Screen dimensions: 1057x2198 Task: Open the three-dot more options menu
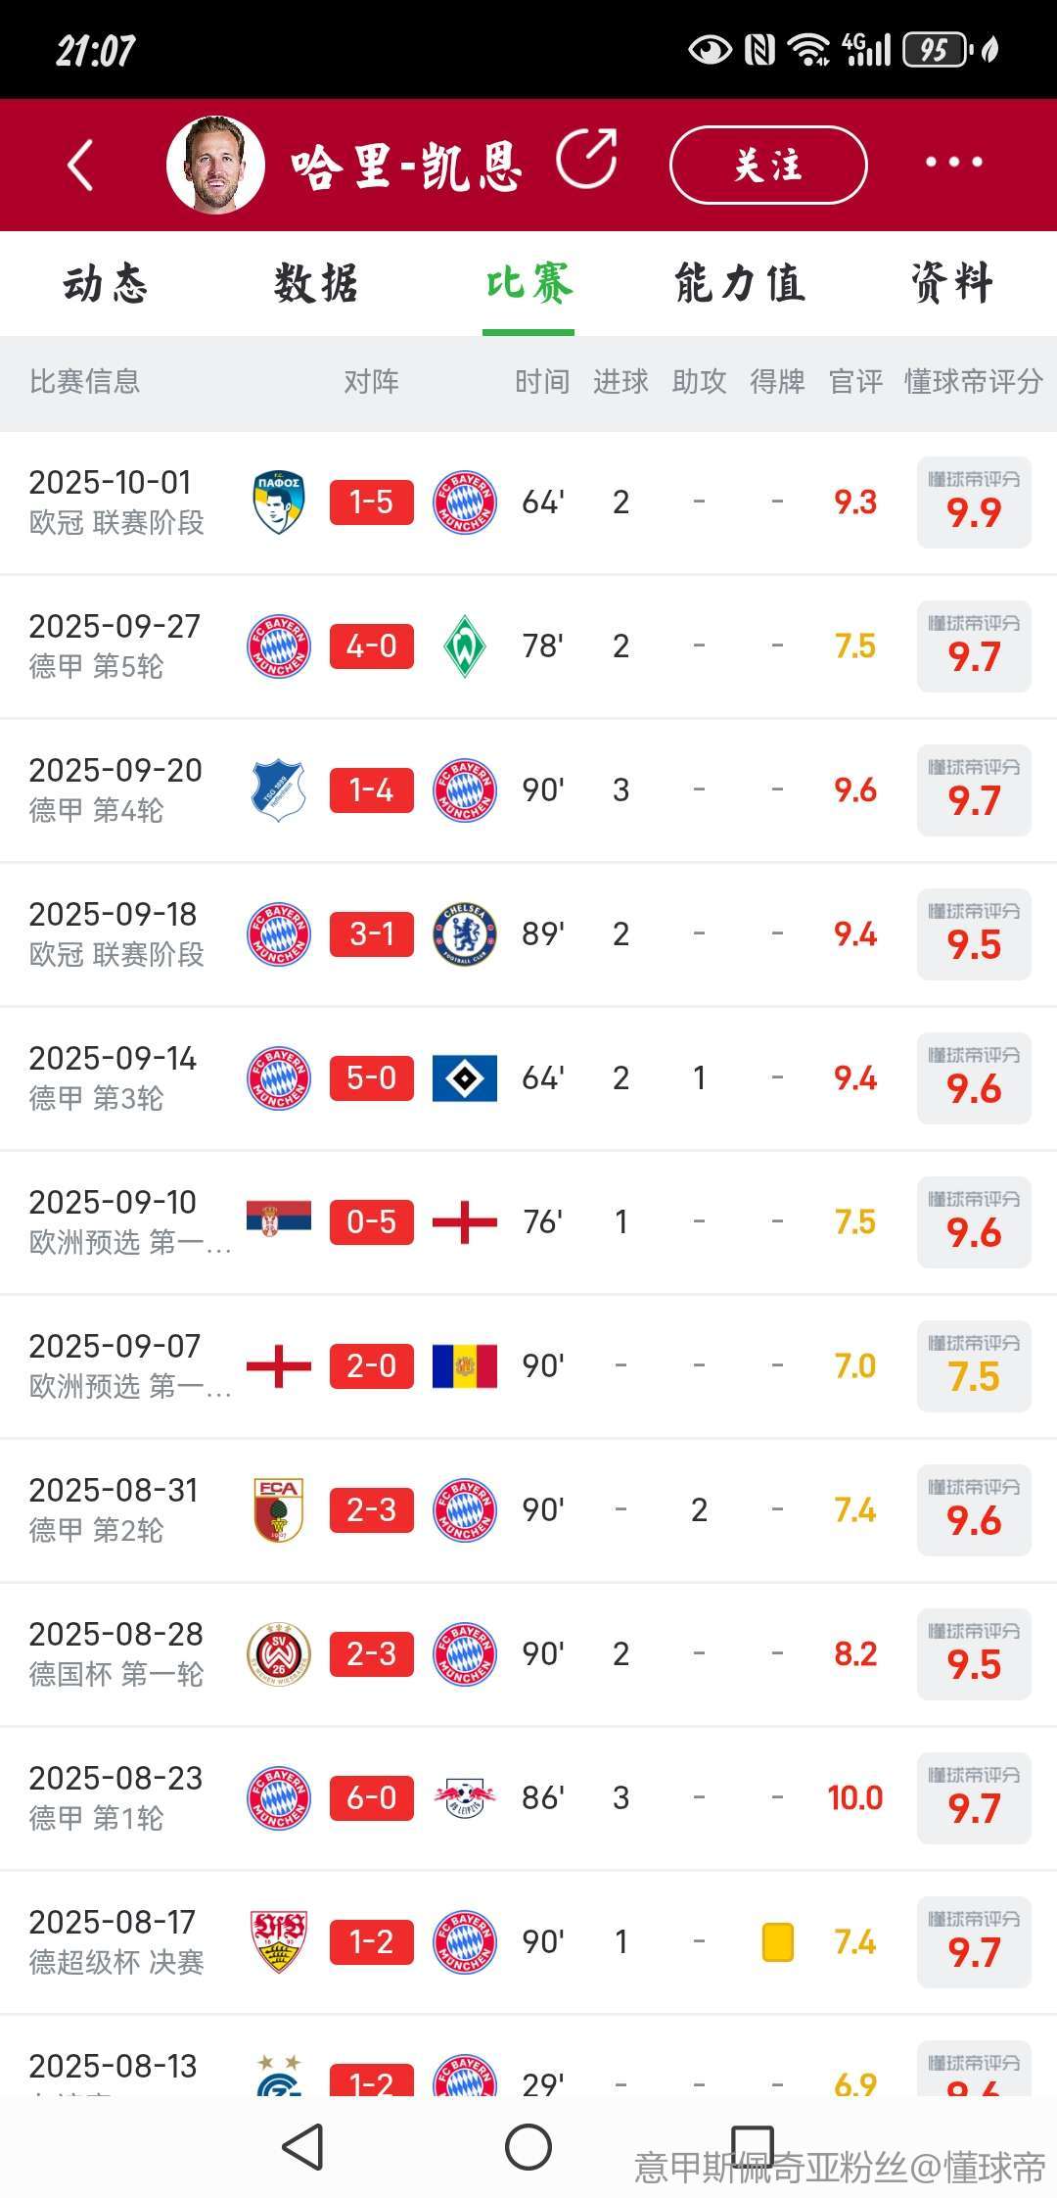click(954, 163)
